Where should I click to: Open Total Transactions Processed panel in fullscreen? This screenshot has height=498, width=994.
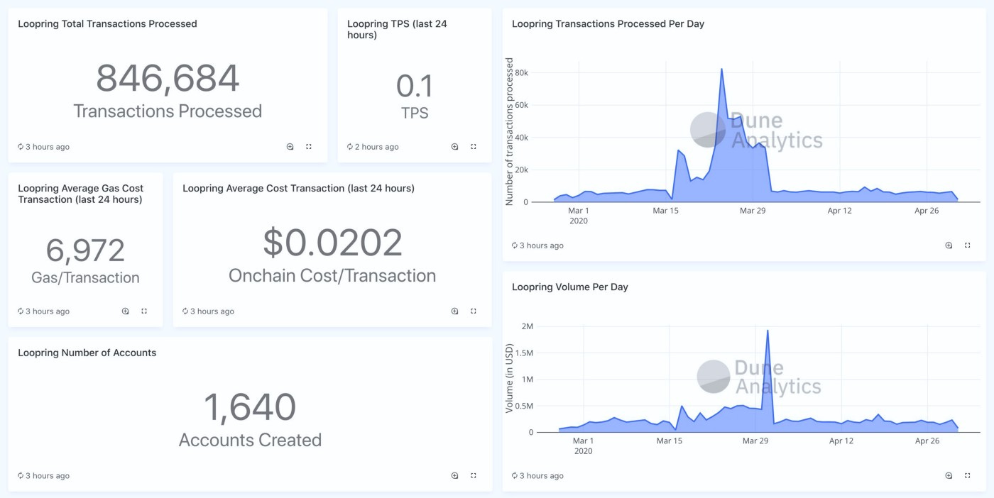[309, 147]
